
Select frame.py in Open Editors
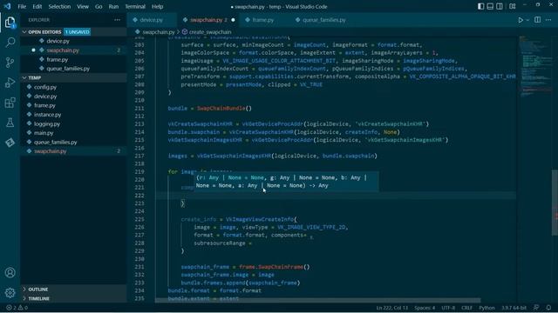73,60
